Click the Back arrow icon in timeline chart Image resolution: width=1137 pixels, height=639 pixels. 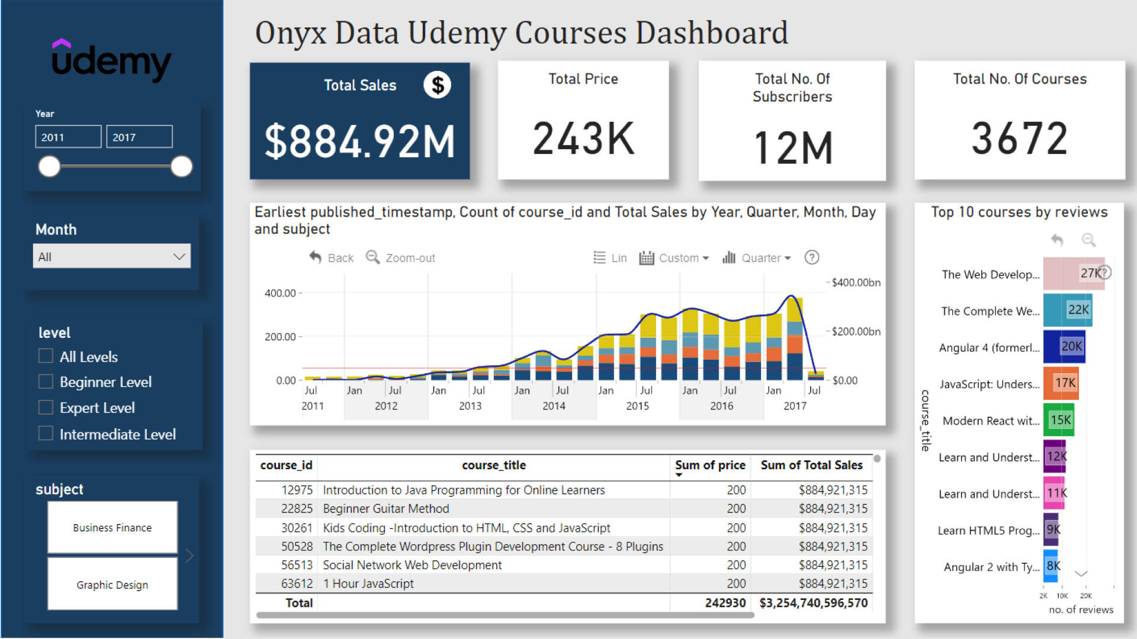315,257
